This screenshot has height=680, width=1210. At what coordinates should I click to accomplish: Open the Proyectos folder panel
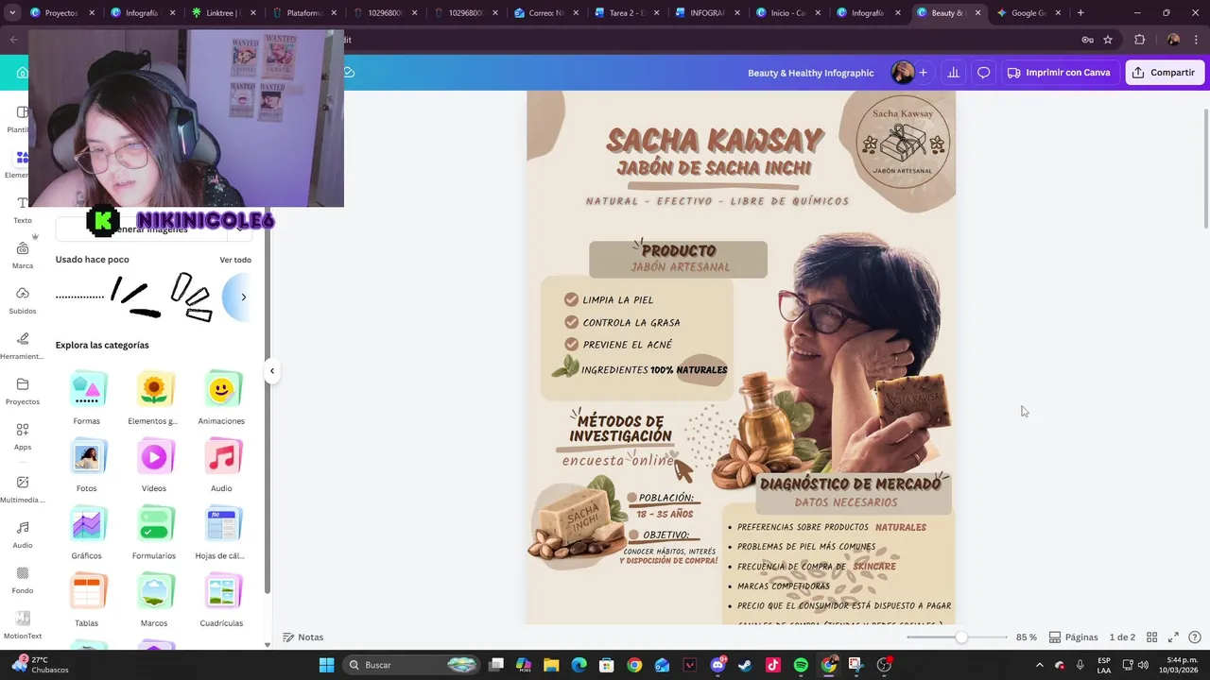(x=23, y=391)
